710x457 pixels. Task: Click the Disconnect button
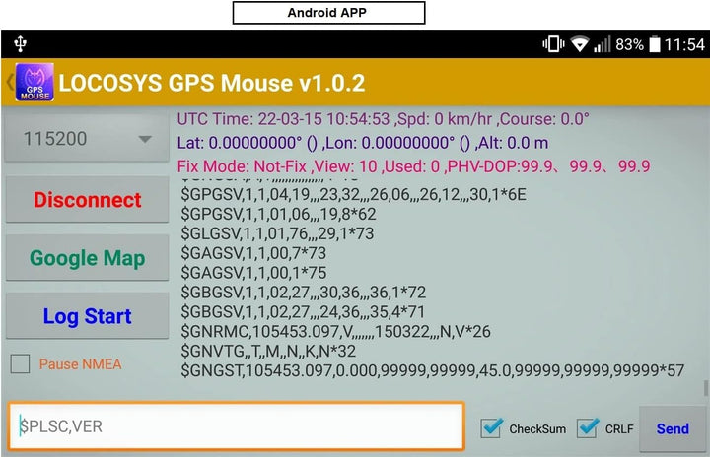coord(88,200)
